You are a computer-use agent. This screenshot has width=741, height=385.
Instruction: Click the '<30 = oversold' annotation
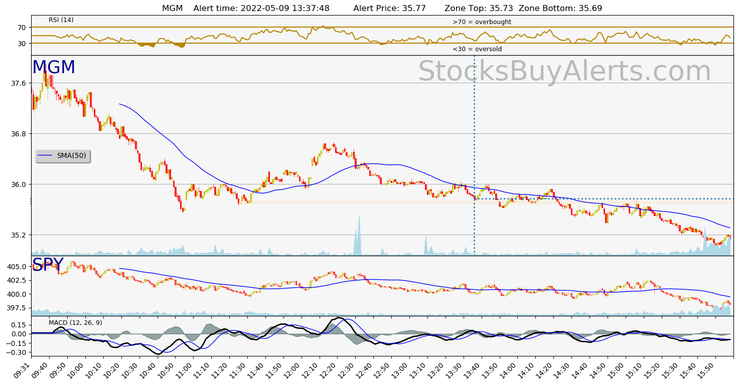coord(477,49)
